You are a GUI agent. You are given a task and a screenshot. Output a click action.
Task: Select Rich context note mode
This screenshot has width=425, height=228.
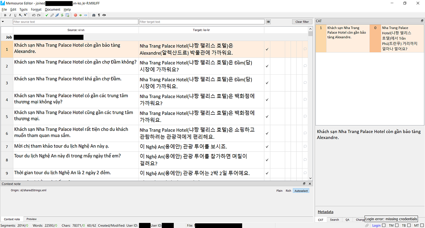tap(289, 191)
